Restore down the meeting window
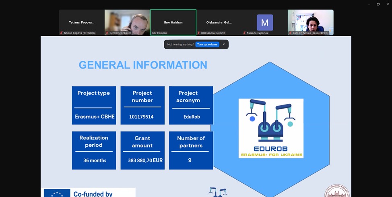This screenshot has height=197, width=392. tap(378, 4)
